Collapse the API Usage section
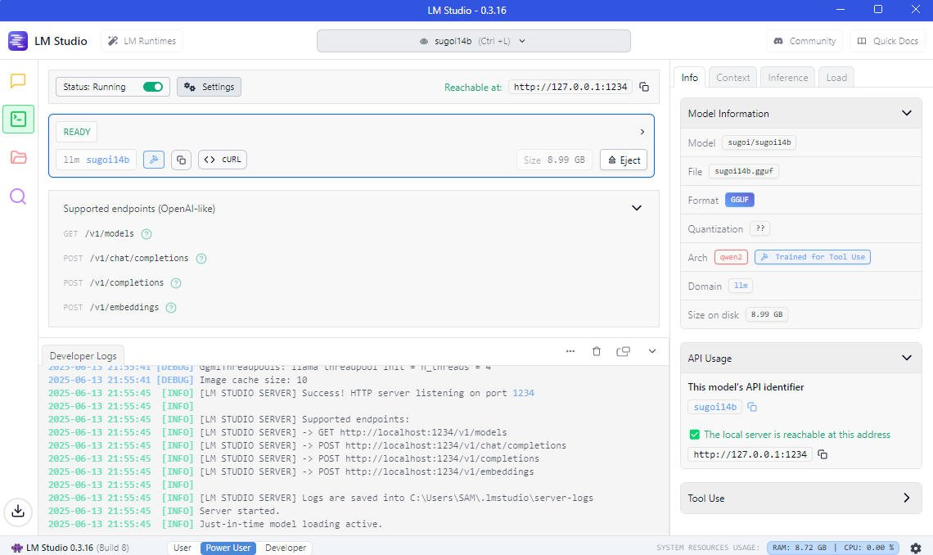This screenshot has width=933, height=555. point(906,358)
